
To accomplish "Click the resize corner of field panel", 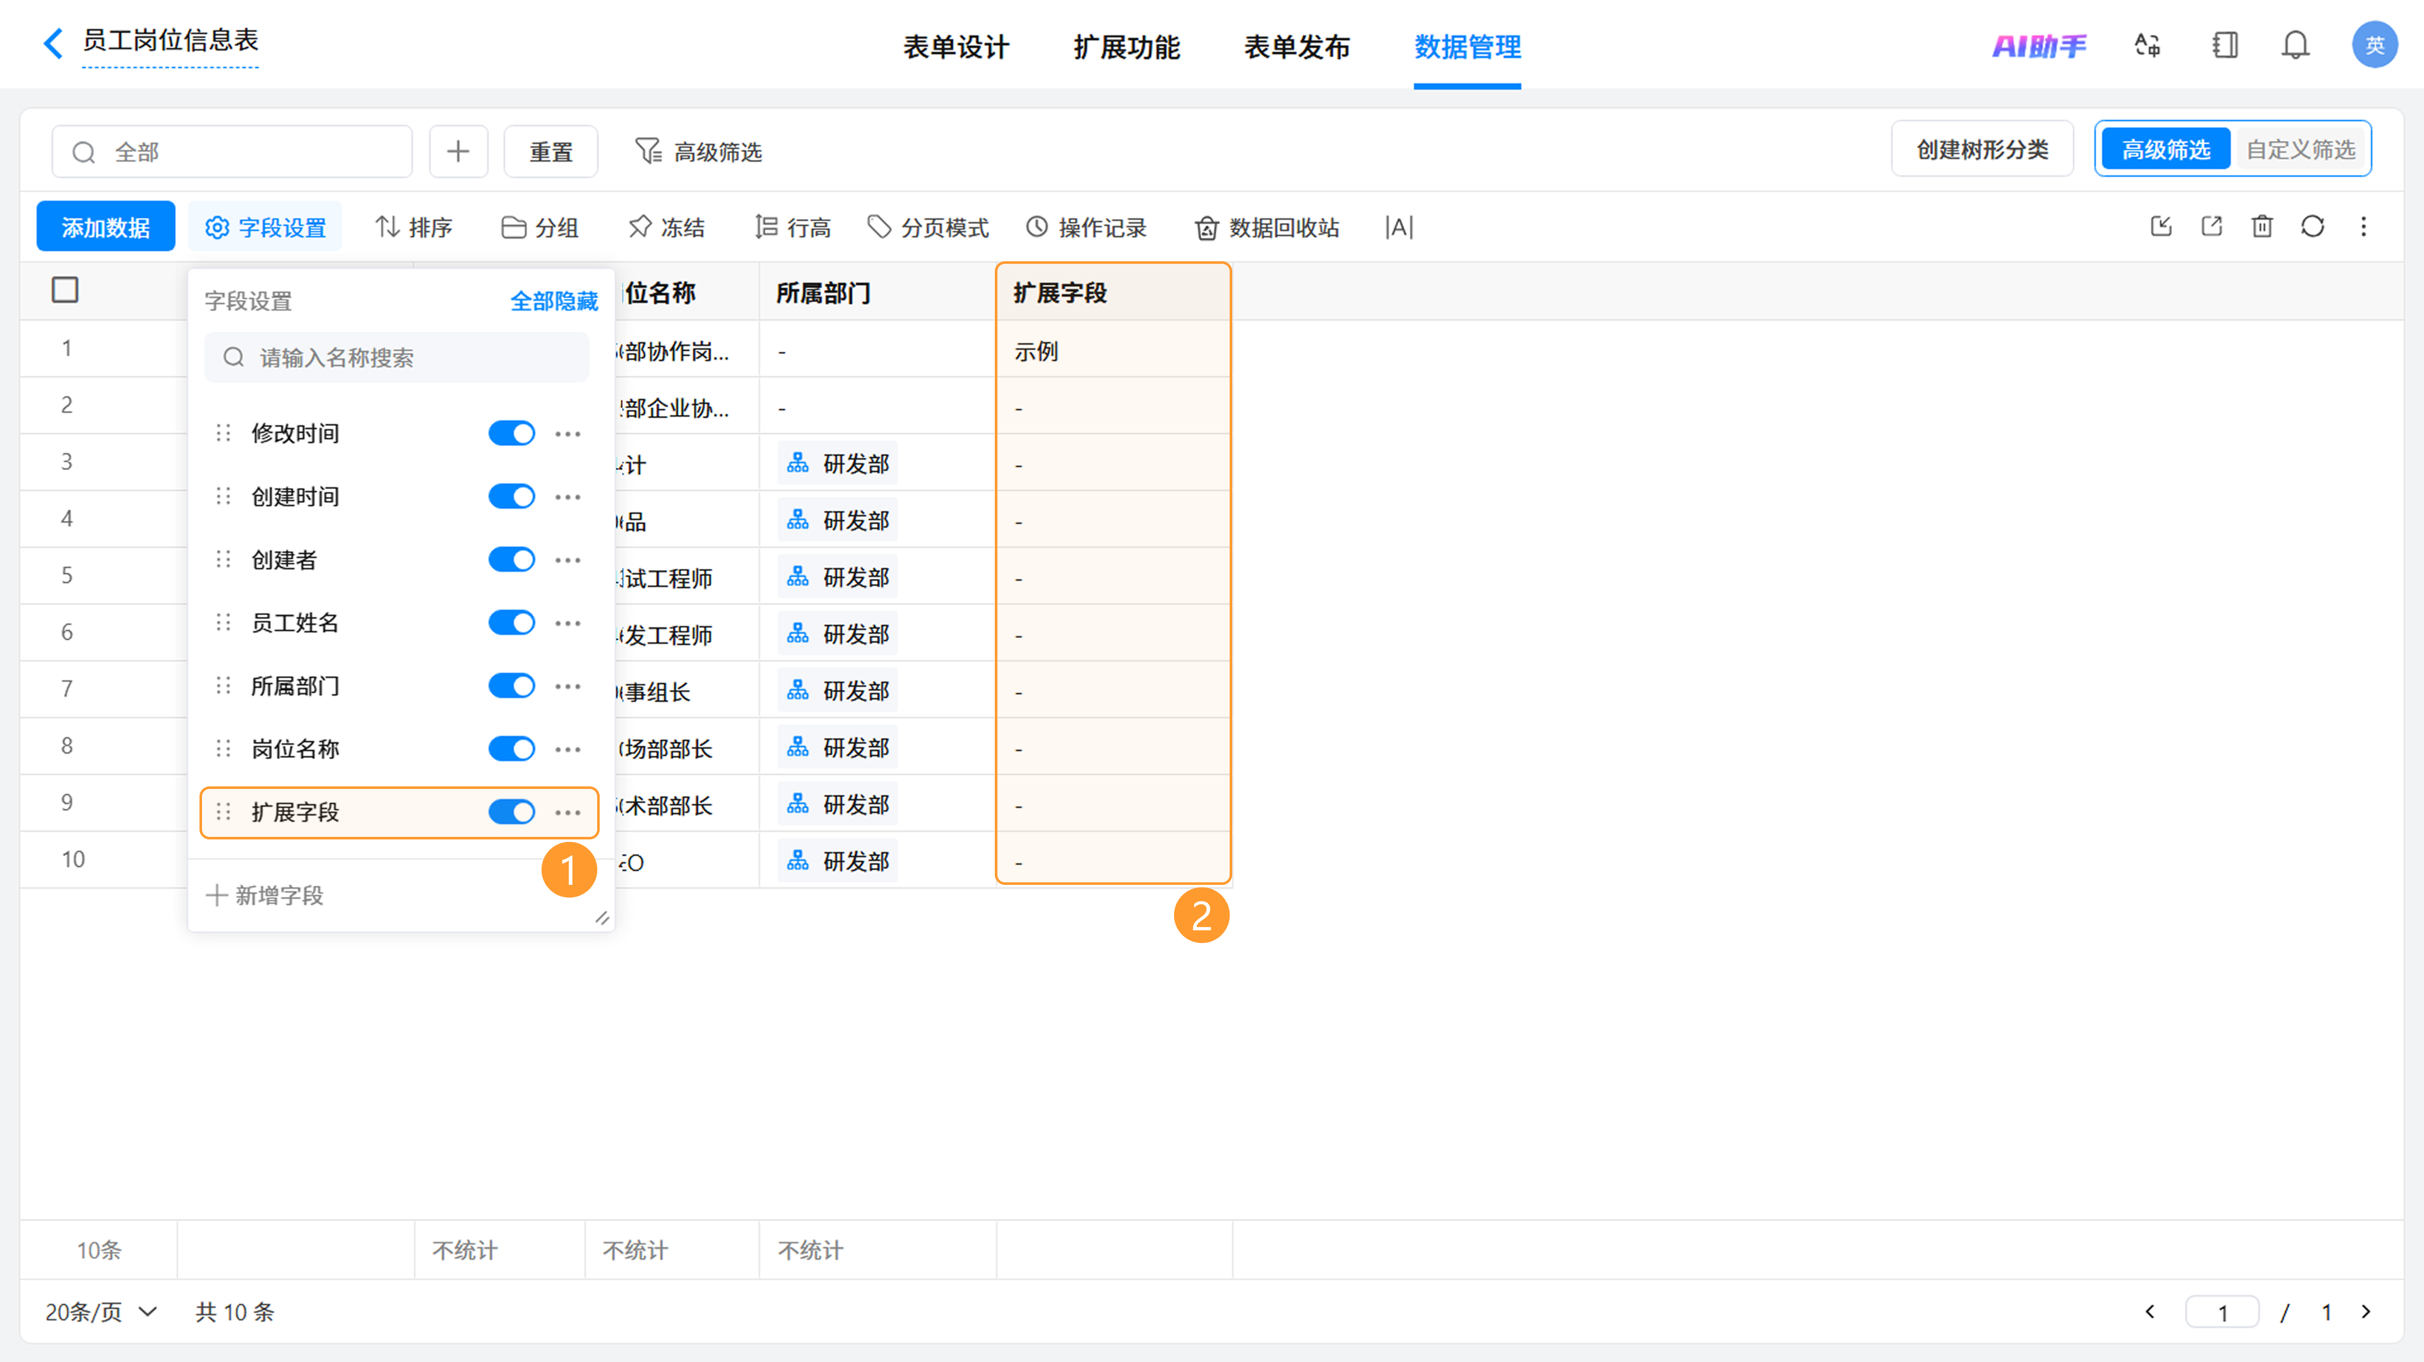I will (x=602, y=918).
